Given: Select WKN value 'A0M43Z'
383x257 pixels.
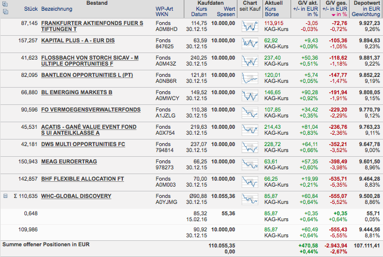Looking at the screenshot, I should coord(166,64).
